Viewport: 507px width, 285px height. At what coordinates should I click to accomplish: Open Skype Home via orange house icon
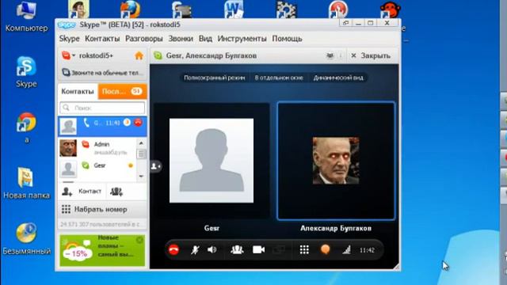pyautogui.click(x=139, y=55)
